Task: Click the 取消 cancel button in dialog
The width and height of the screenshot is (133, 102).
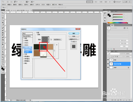Action: coord(74,36)
